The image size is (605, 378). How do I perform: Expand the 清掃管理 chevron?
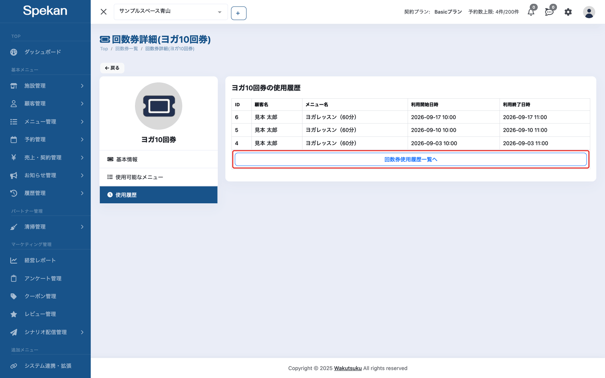pyautogui.click(x=82, y=227)
